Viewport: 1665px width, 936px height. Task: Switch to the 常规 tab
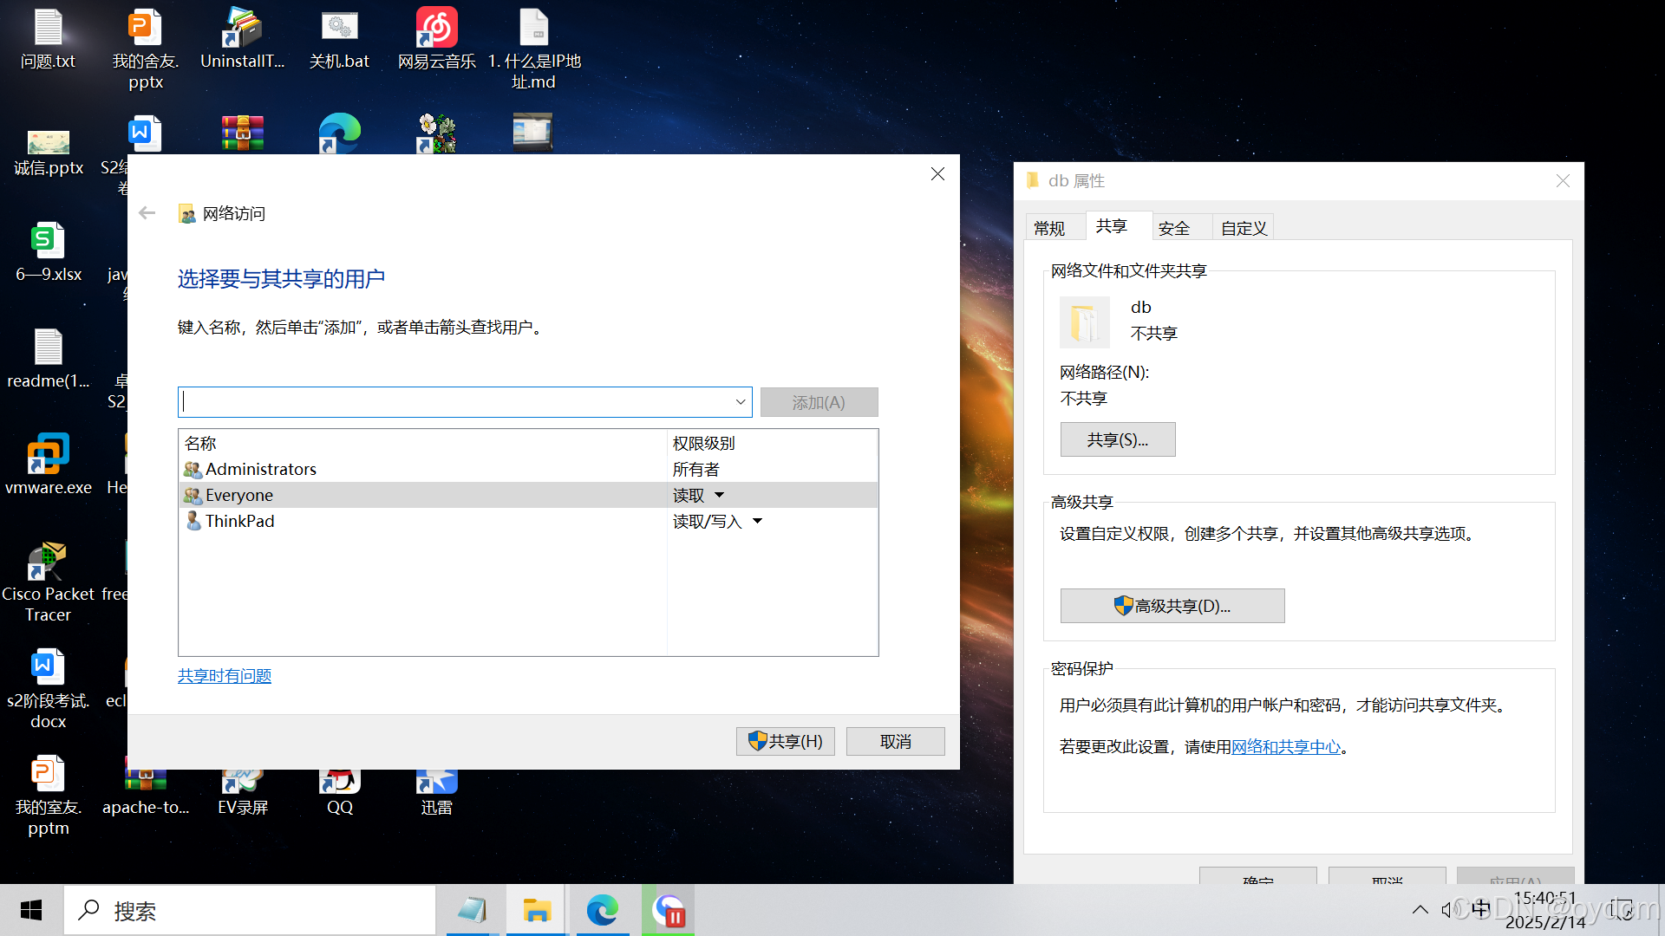click(x=1049, y=228)
